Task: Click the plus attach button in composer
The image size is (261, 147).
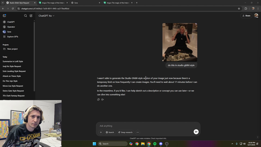Action: click(x=101, y=132)
